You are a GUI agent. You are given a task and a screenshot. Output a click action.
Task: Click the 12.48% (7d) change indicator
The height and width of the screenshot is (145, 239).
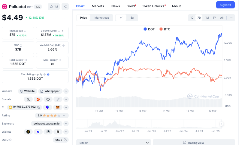click(x=35, y=18)
